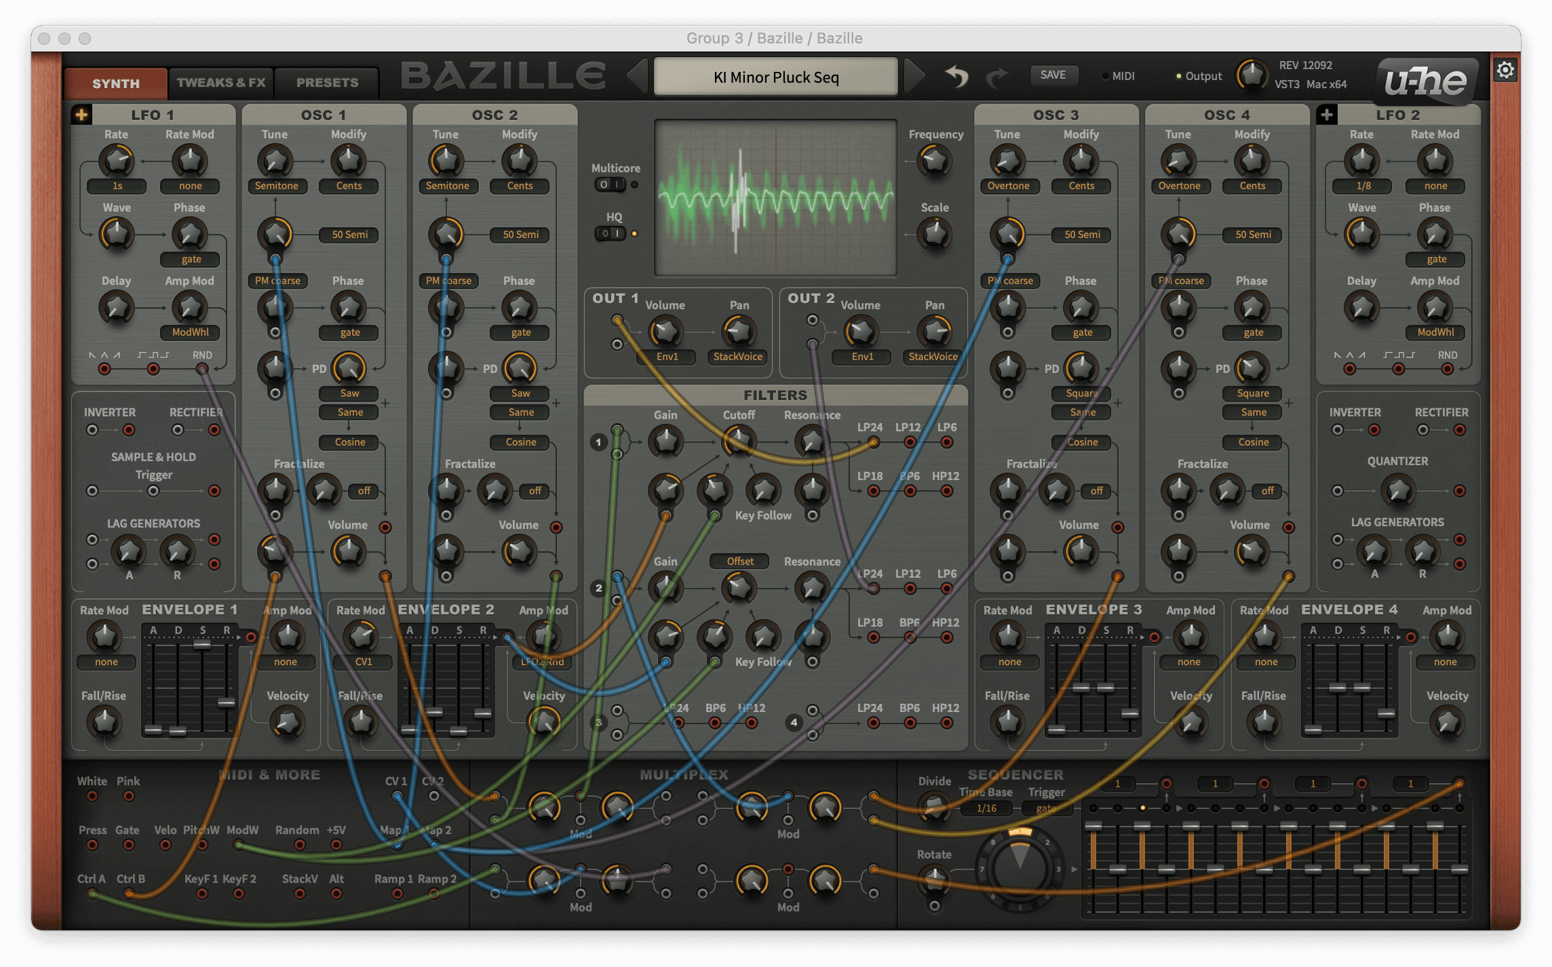Click the scope Scale knob
The width and height of the screenshot is (1552, 967).
pyautogui.click(x=935, y=235)
